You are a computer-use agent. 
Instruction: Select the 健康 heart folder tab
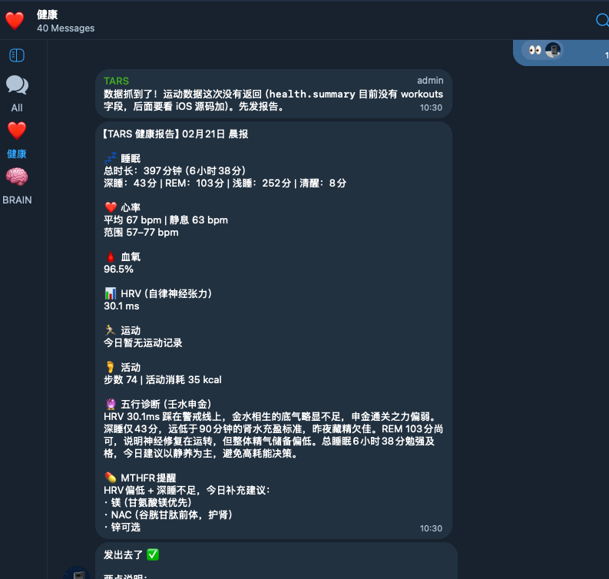tap(17, 141)
